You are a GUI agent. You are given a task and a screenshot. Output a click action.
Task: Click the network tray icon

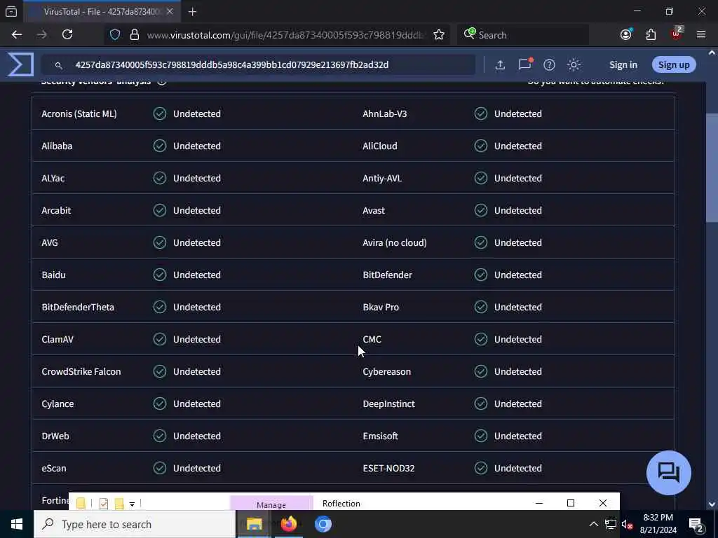(611, 524)
